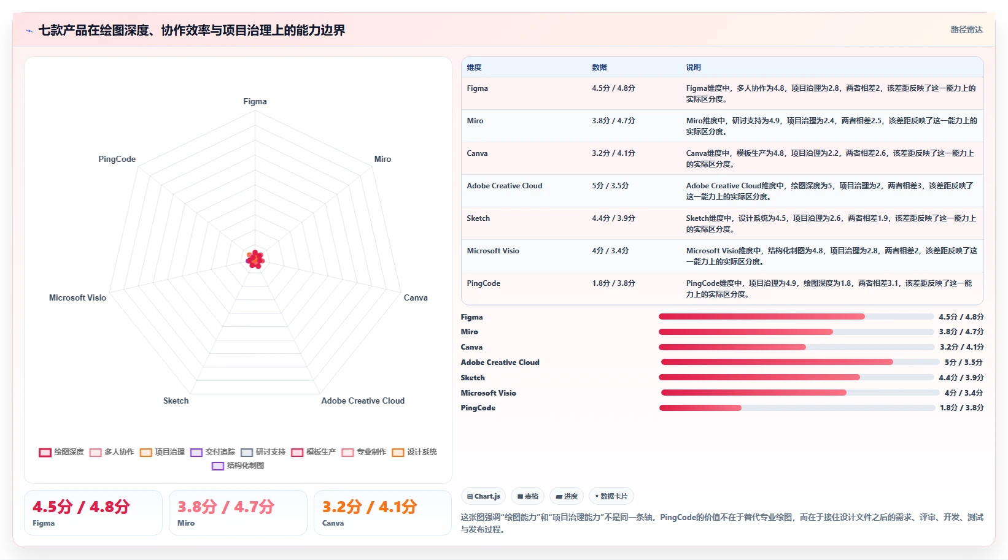1008x560 pixels.
Task: Toggle the 绘图深度 legend swatch
Action: (x=45, y=453)
